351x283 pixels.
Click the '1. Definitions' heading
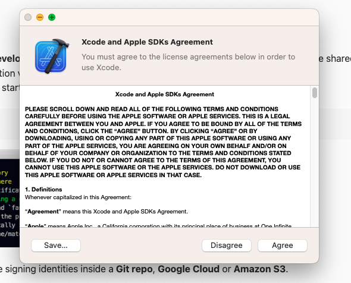click(x=43, y=190)
